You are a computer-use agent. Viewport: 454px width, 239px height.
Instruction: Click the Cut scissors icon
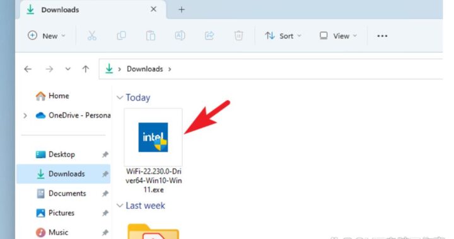click(x=92, y=36)
